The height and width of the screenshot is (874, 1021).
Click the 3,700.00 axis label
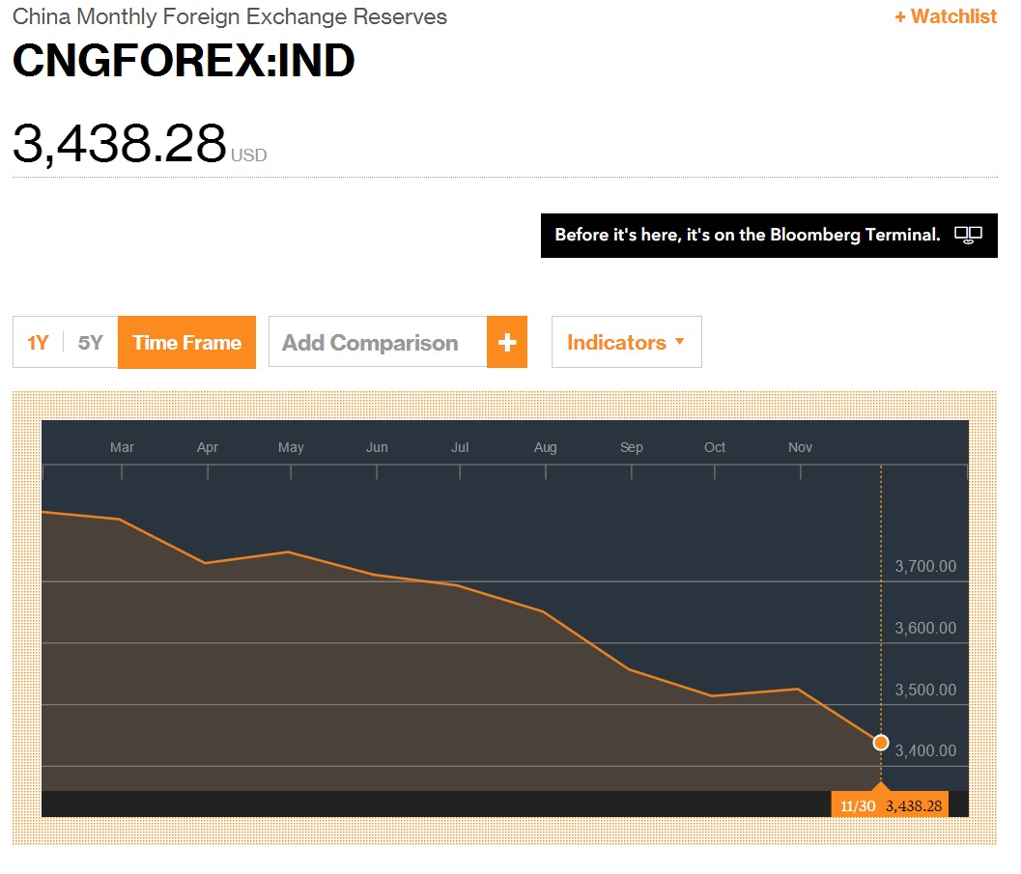click(925, 566)
